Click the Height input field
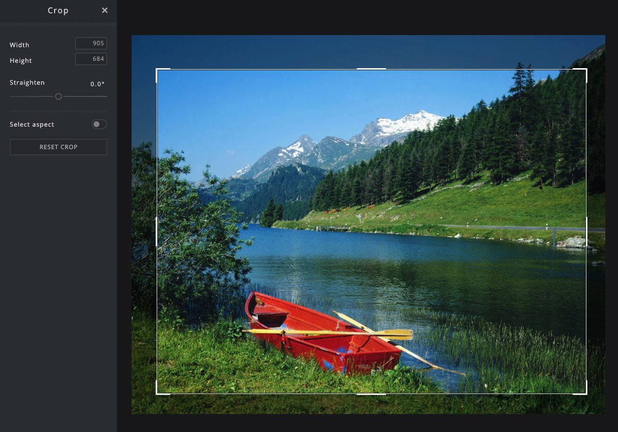Screen dimensions: 618x432 point(91,59)
